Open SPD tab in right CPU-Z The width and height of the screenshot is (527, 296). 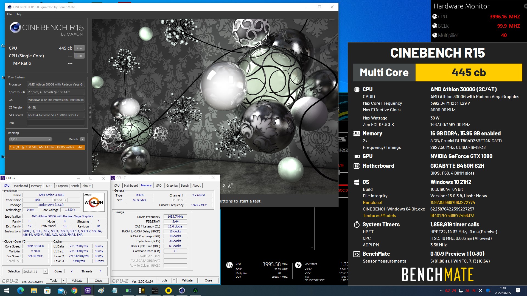point(159,186)
